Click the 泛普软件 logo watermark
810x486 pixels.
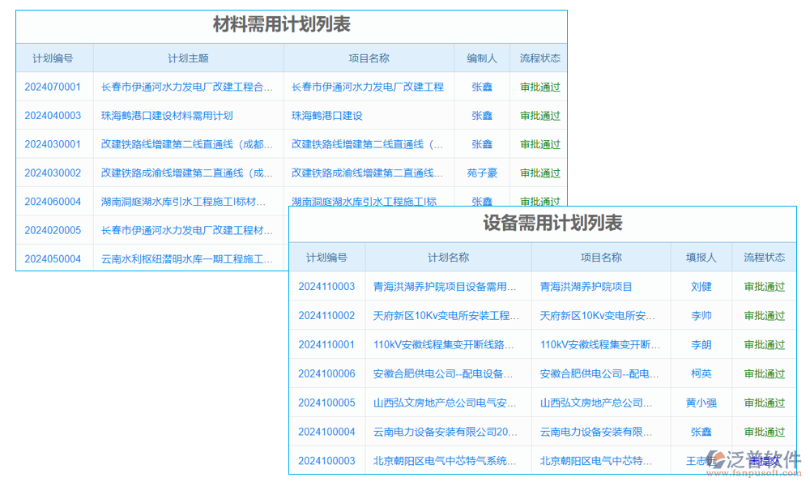754,460
